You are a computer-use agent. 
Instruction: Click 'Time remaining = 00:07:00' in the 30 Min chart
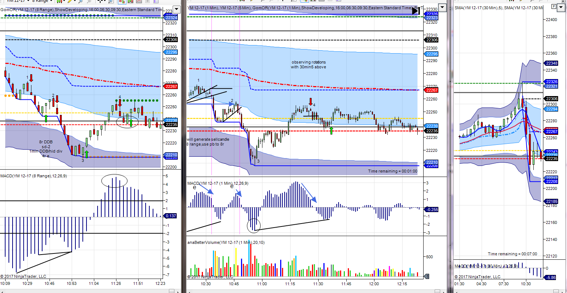512,254
